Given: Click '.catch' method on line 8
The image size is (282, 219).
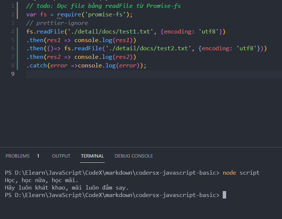Looking at the screenshot, I should click(37, 66).
